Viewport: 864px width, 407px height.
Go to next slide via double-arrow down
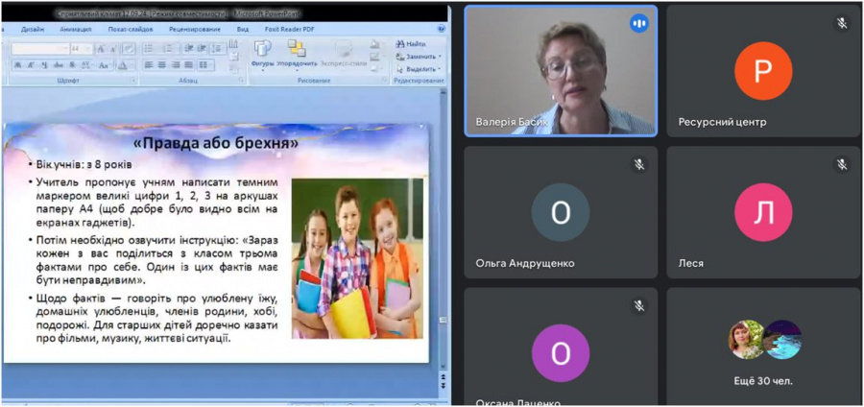coord(442,384)
